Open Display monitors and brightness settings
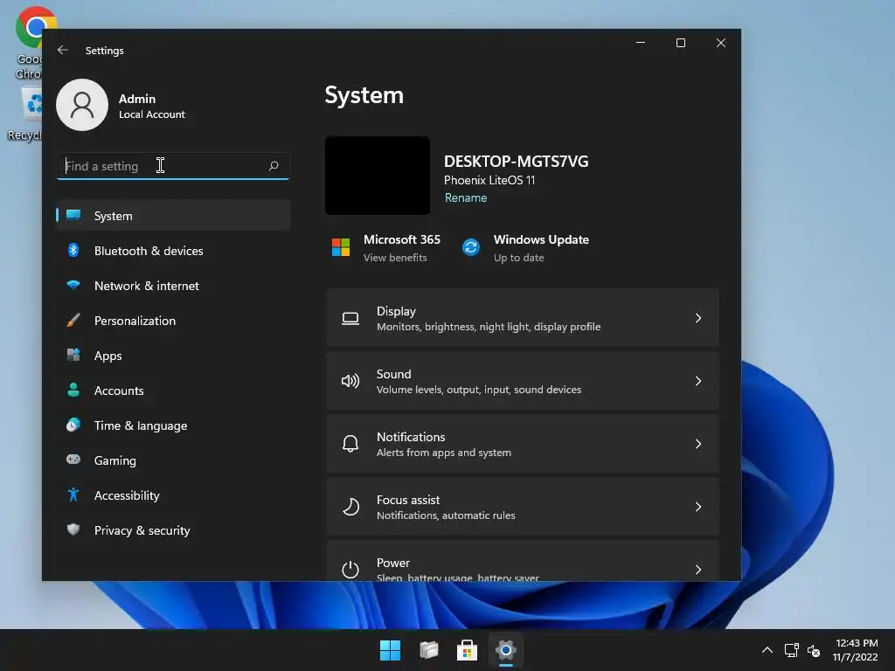Screen dimensions: 895x671 tap(523, 318)
